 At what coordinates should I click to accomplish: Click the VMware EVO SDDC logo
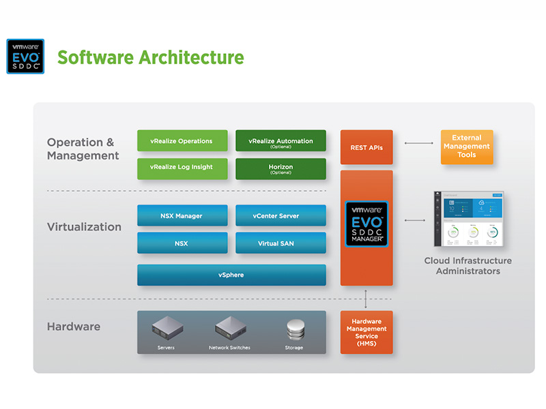25,57
